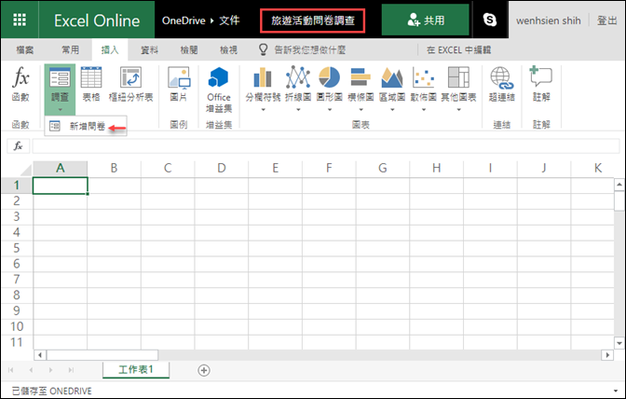Screen dimensions: 626x399
Task: Select row 5 header
Action: coord(17,248)
